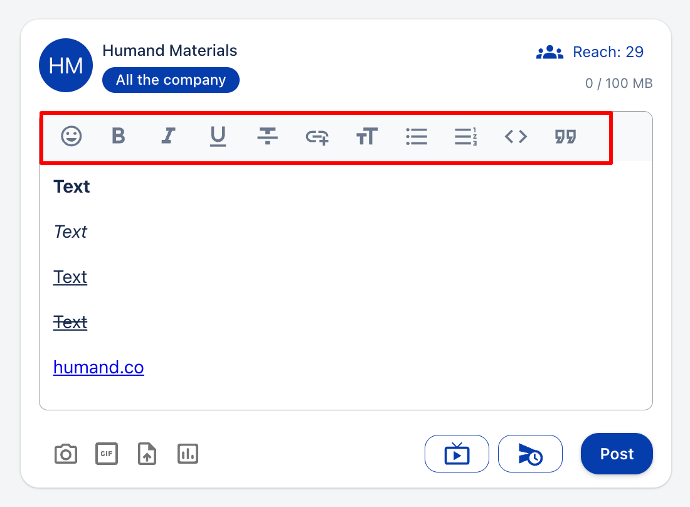The image size is (690, 507).
Task: Toggle bold formatting
Action: [119, 136]
